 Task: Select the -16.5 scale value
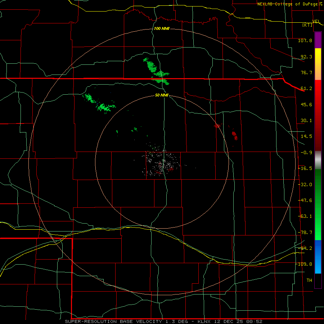[305, 168]
